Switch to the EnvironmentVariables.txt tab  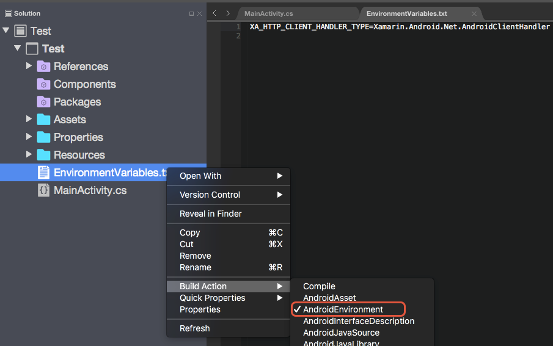pyautogui.click(x=406, y=14)
